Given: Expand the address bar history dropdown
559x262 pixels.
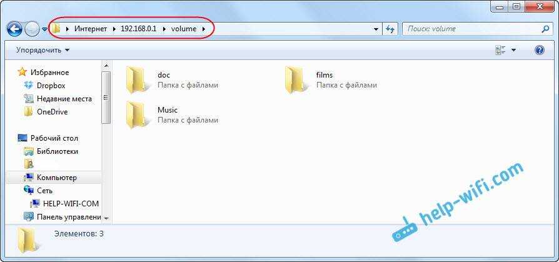Looking at the screenshot, I should pos(376,29).
